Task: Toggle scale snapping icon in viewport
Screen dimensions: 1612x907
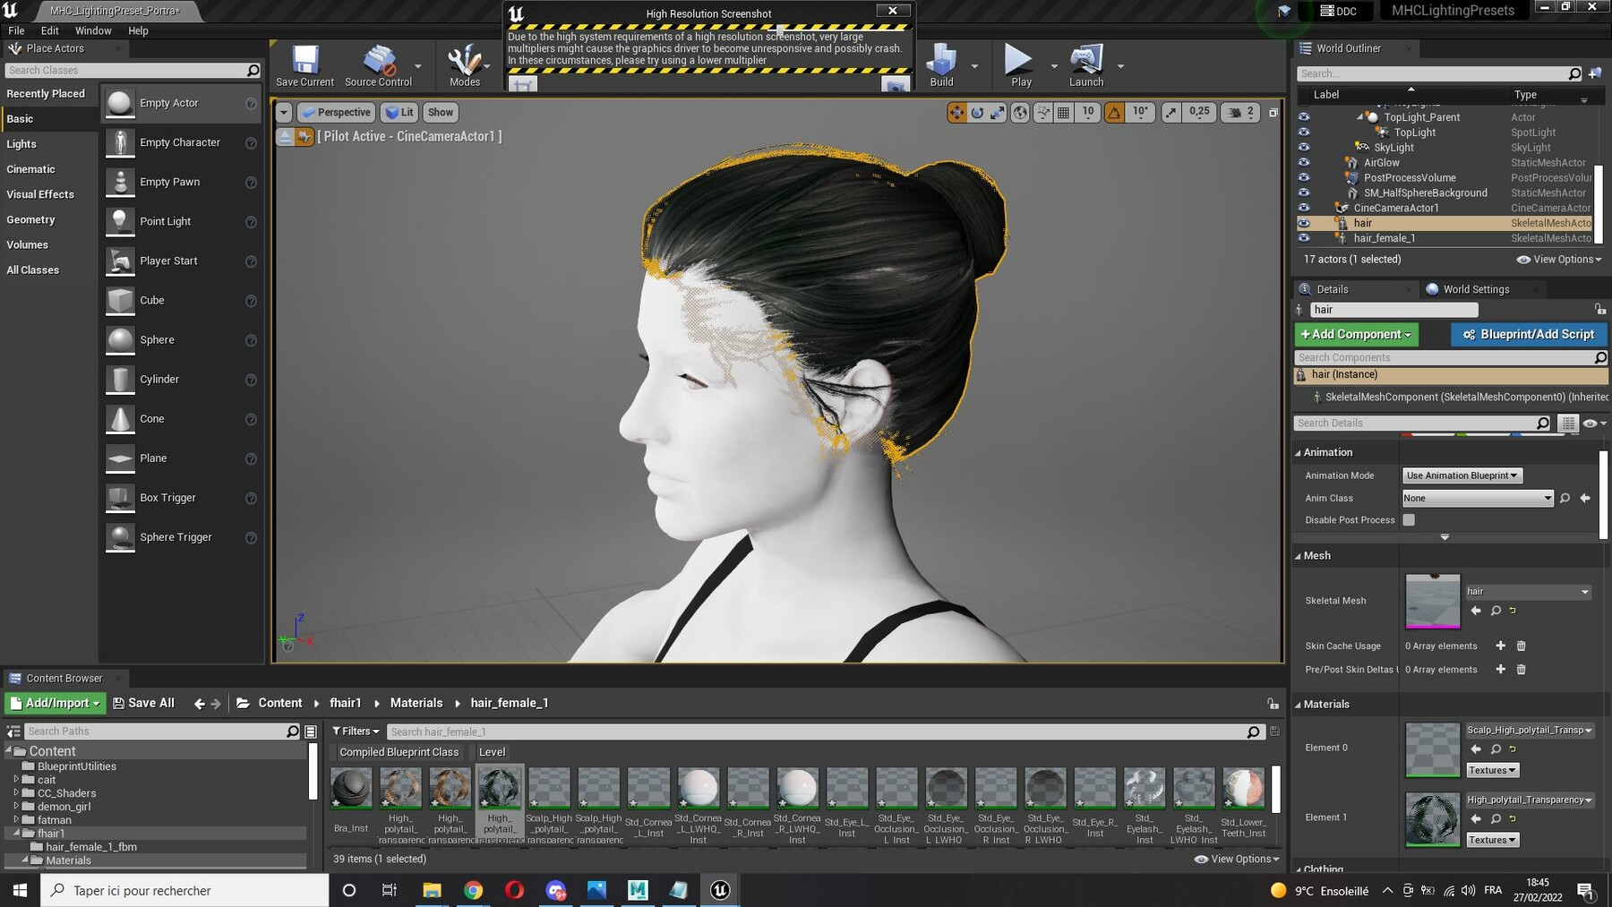Action: tap(1171, 112)
